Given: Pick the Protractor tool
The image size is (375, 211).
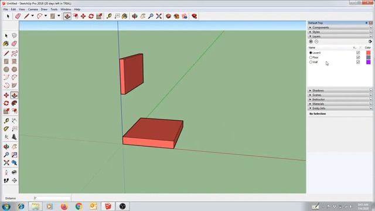Looking at the screenshot, I should click(x=6, y=129).
